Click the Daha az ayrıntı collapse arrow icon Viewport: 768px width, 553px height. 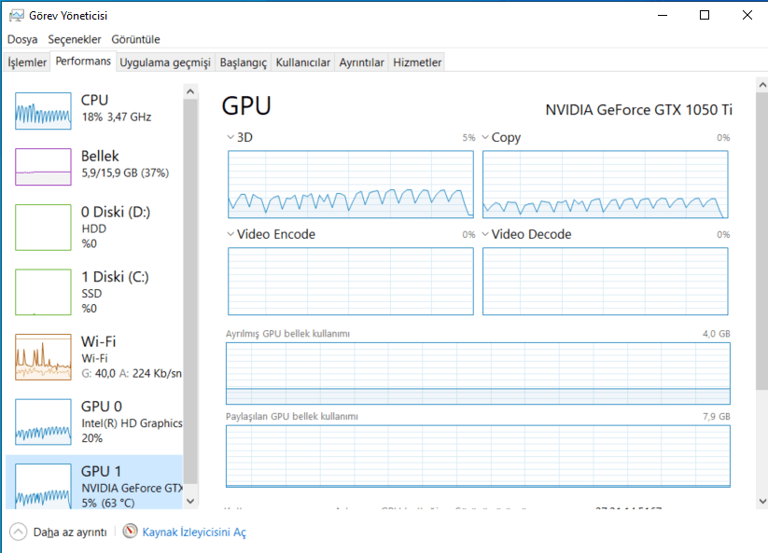(18, 532)
